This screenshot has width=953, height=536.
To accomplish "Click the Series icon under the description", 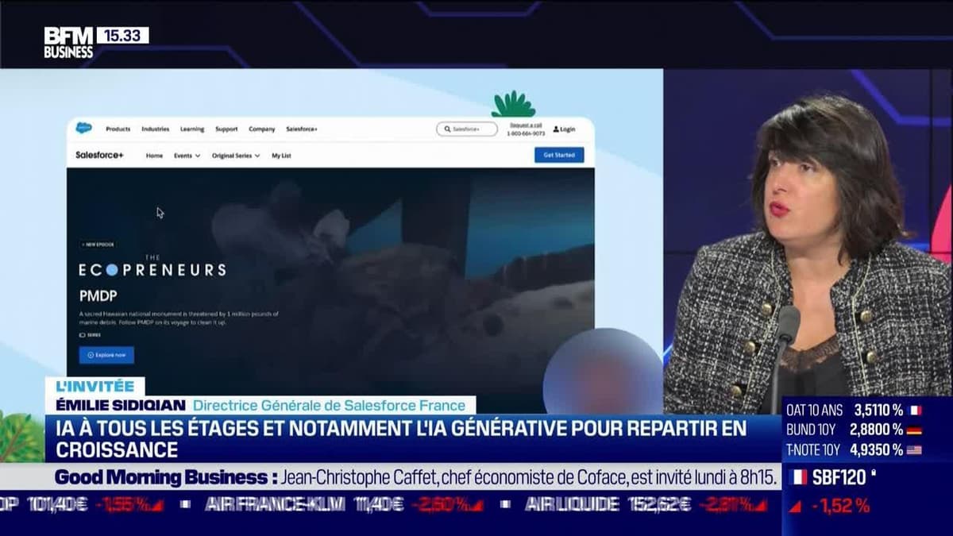I will (83, 335).
